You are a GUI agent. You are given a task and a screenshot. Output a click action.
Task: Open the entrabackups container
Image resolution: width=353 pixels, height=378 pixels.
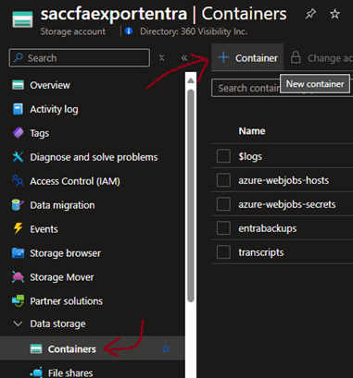[267, 228]
